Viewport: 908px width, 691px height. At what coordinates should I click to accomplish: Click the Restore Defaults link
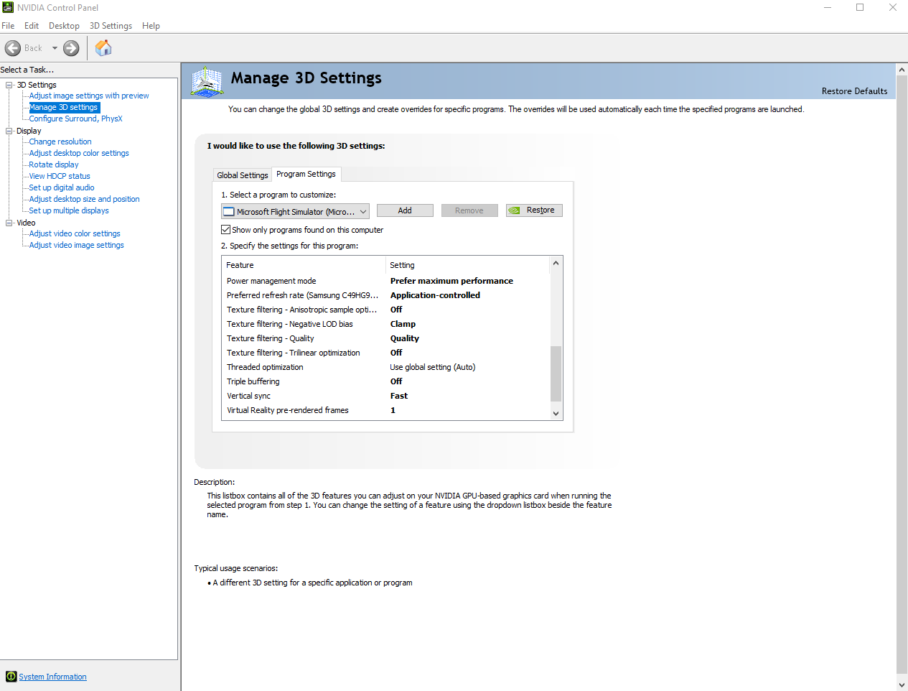click(854, 91)
